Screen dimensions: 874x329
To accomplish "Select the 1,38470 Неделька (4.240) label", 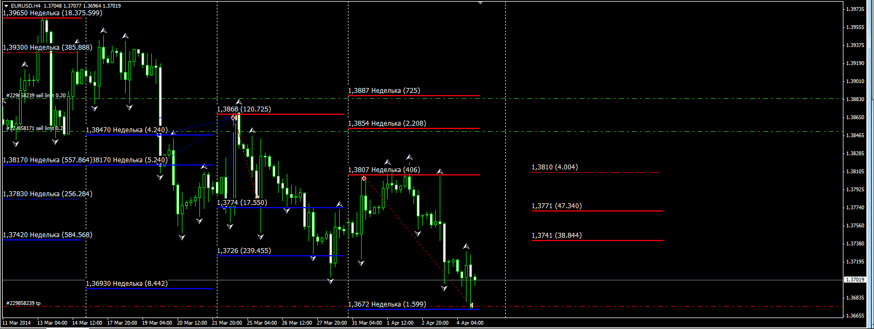I will pos(127,130).
